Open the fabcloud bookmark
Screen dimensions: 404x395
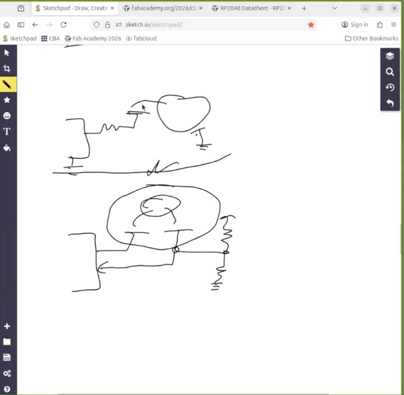141,38
